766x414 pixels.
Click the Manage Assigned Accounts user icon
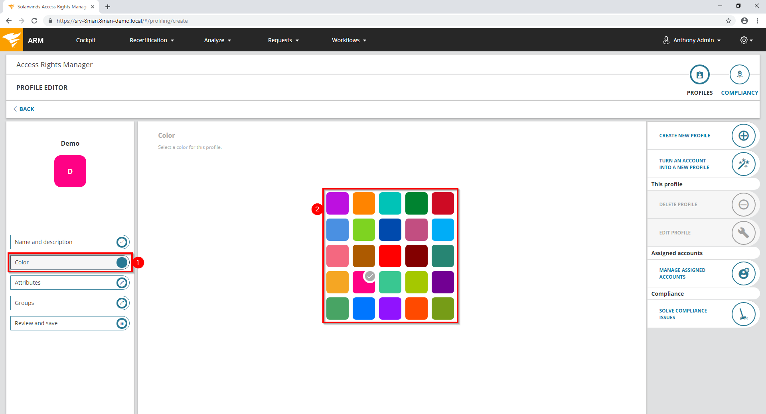743,273
